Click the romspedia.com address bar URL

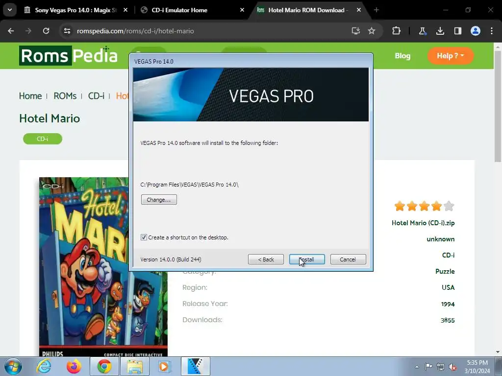click(x=135, y=31)
